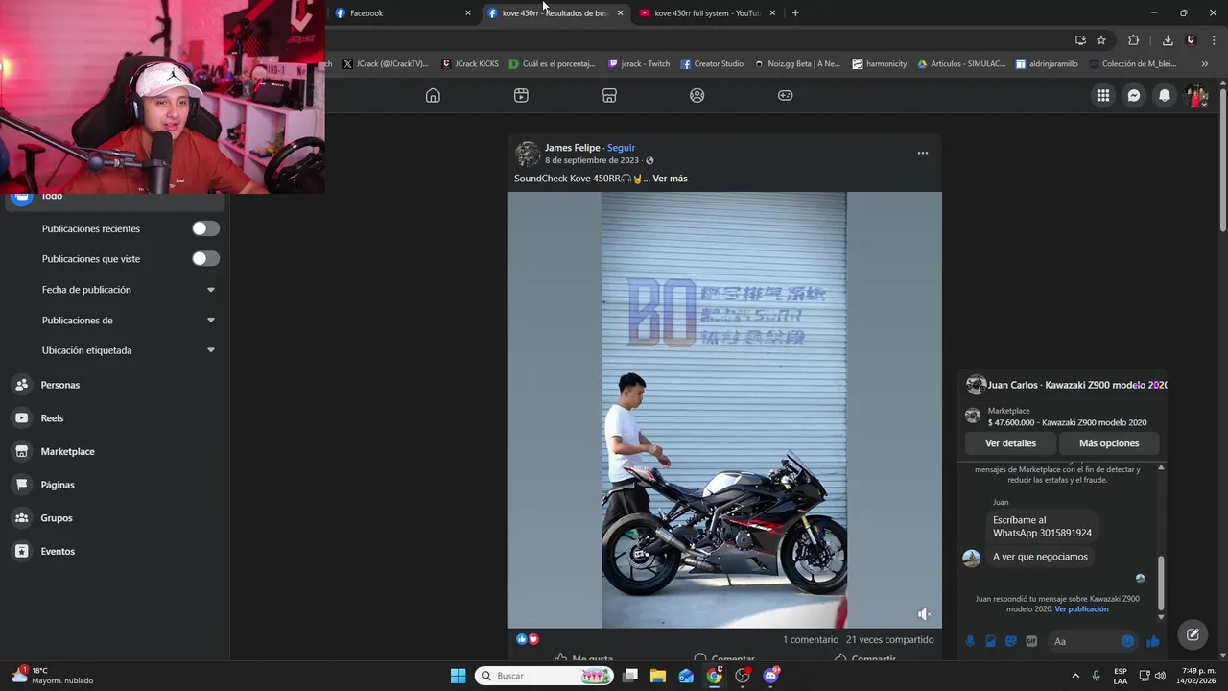Filter search by Páginas
The width and height of the screenshot is (1228, 691).
pyautogui.click(x=58, y=485)
